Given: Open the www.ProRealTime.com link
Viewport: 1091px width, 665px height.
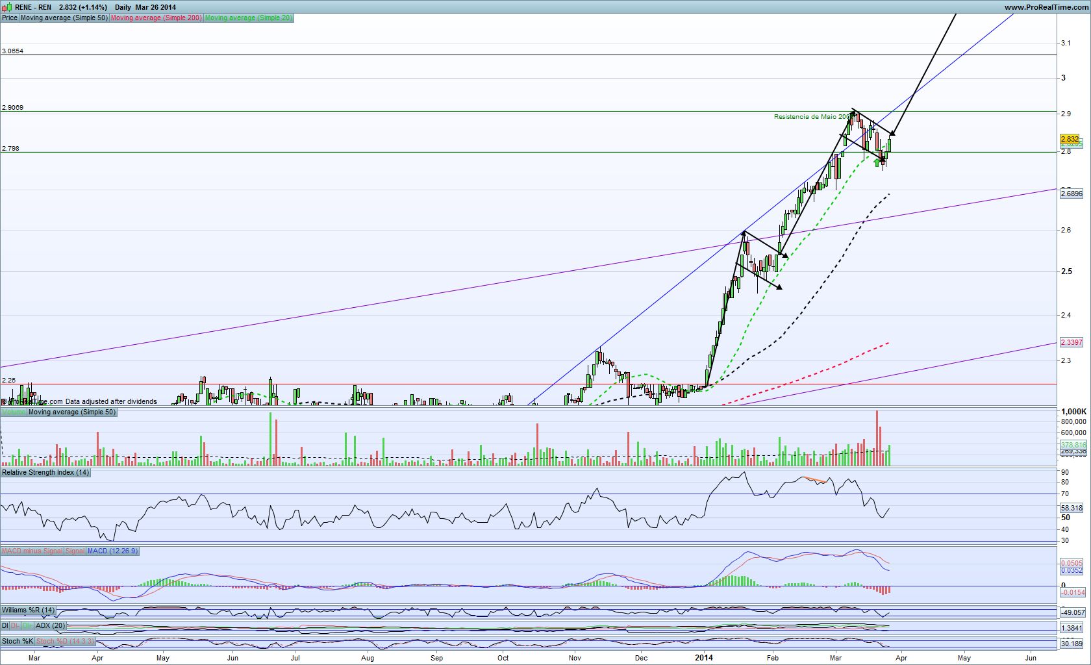Looking at the screenshot, I should tap(1046, 7).
